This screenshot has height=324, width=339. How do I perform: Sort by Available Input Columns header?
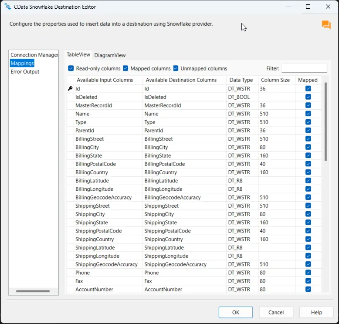click(105, 80)
